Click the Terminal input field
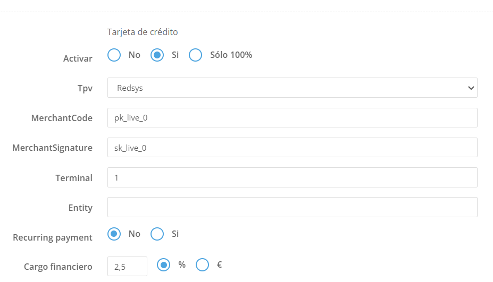This screenshot has width=493, height=282. pos(292,177)
